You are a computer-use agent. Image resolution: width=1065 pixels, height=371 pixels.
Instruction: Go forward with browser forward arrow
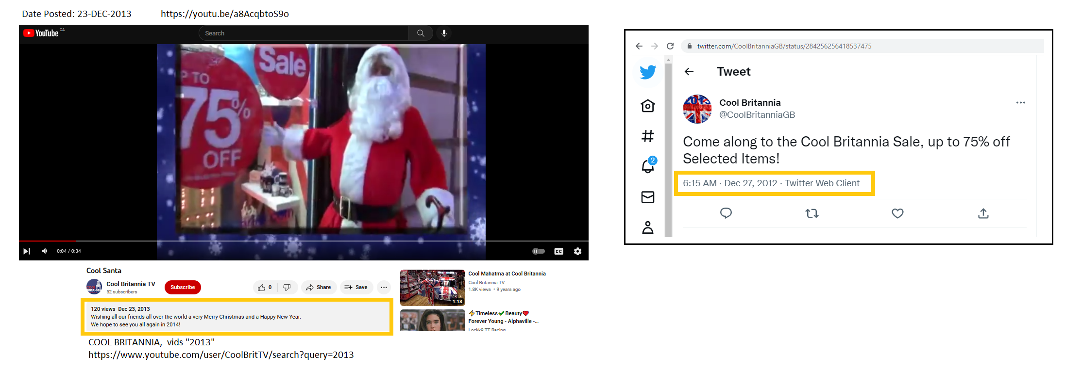(655, 46)
